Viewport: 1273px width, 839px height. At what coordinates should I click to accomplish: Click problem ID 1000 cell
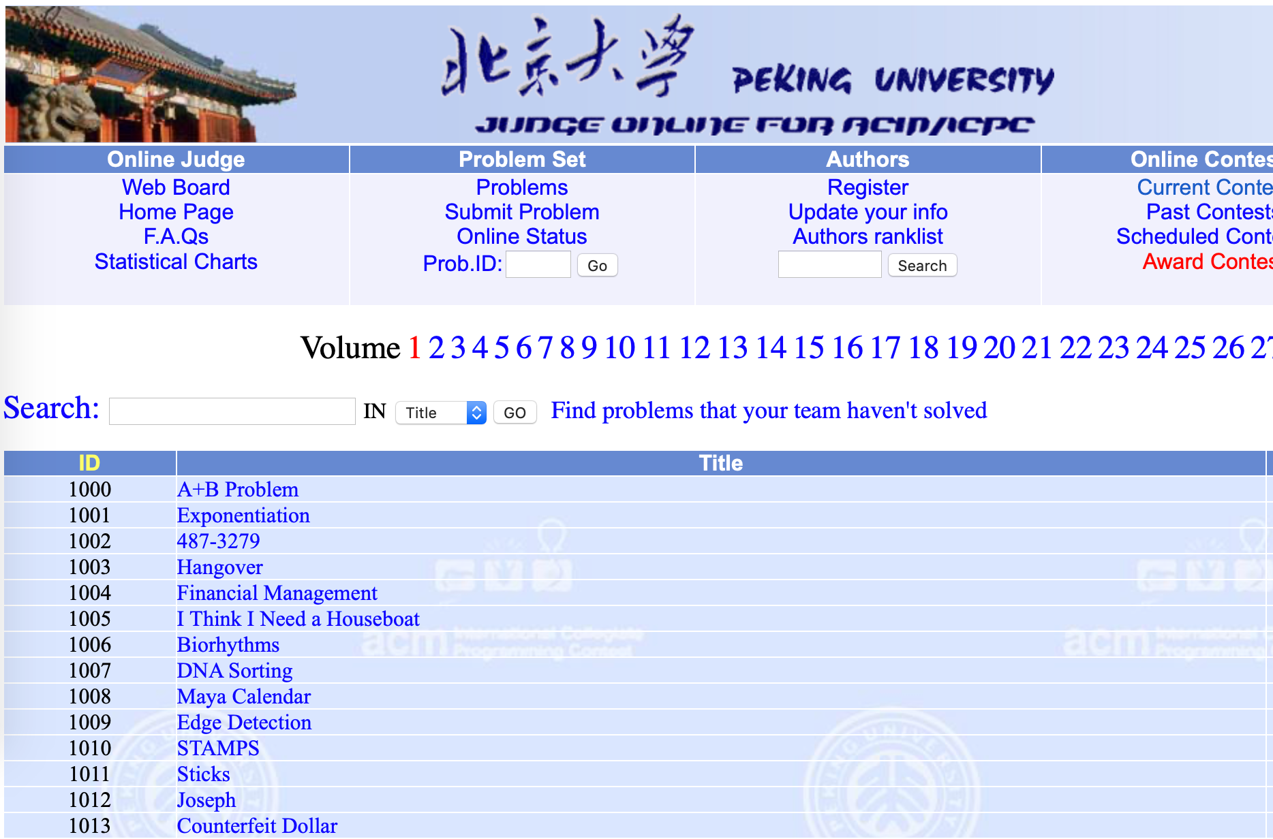90,490
